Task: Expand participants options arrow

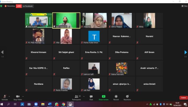Action: 84,96
